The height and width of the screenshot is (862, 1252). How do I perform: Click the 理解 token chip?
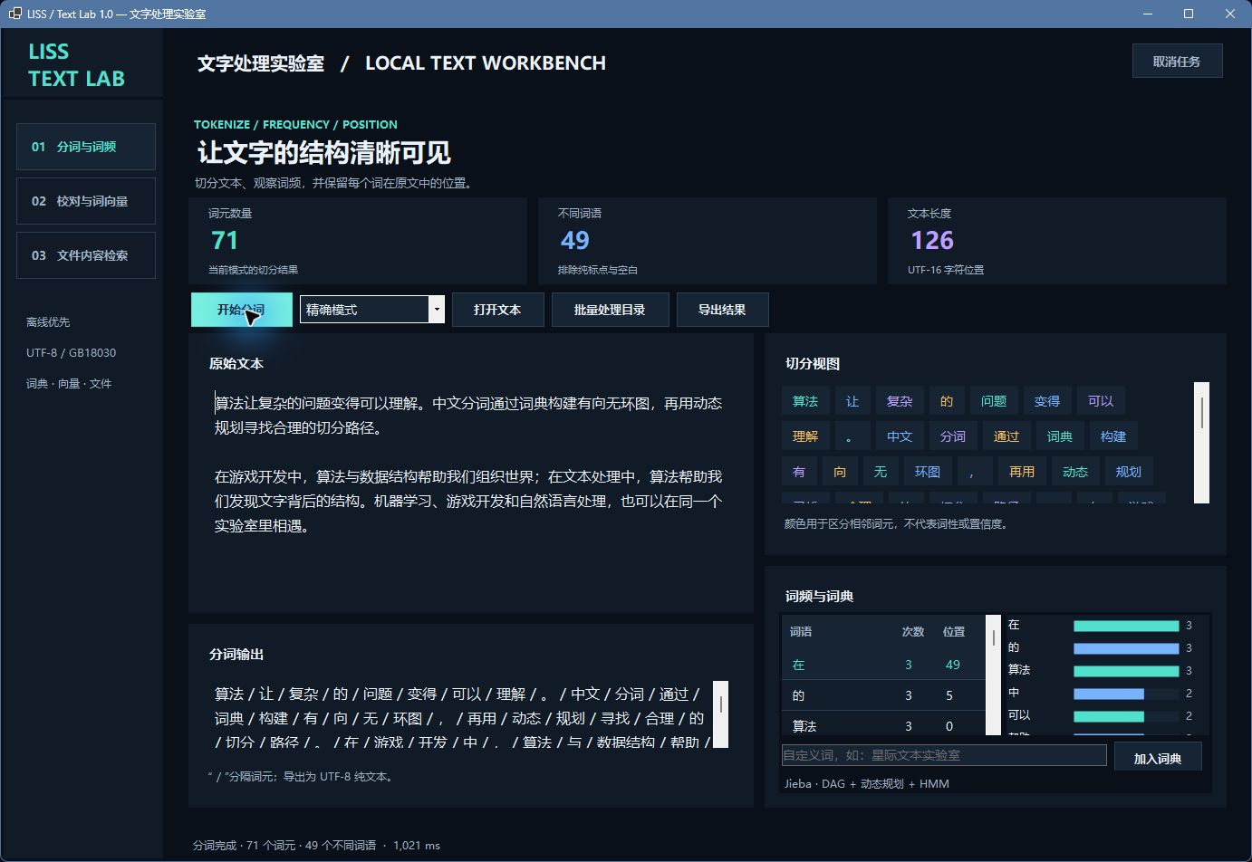pos(805,436)
